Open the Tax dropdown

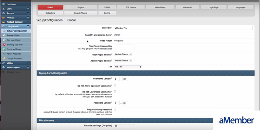pos(128,67)
